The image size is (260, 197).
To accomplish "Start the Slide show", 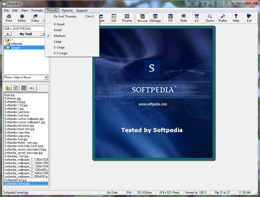I will tap(183, 18).
